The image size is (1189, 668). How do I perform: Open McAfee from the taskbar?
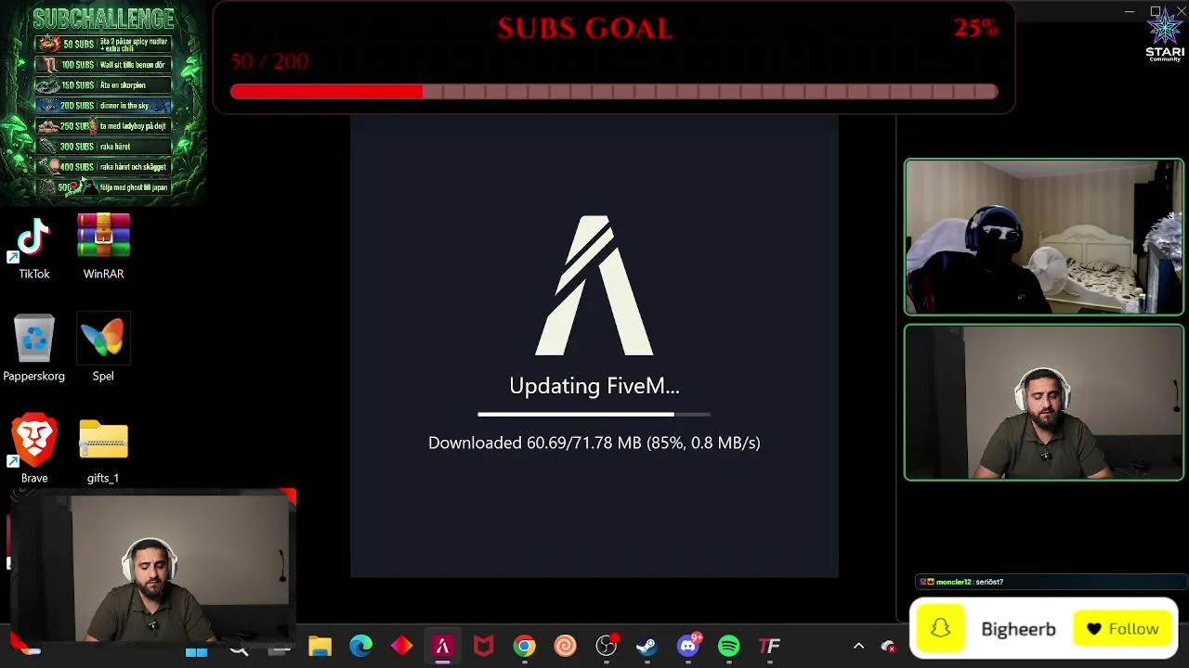coord(484,646)
